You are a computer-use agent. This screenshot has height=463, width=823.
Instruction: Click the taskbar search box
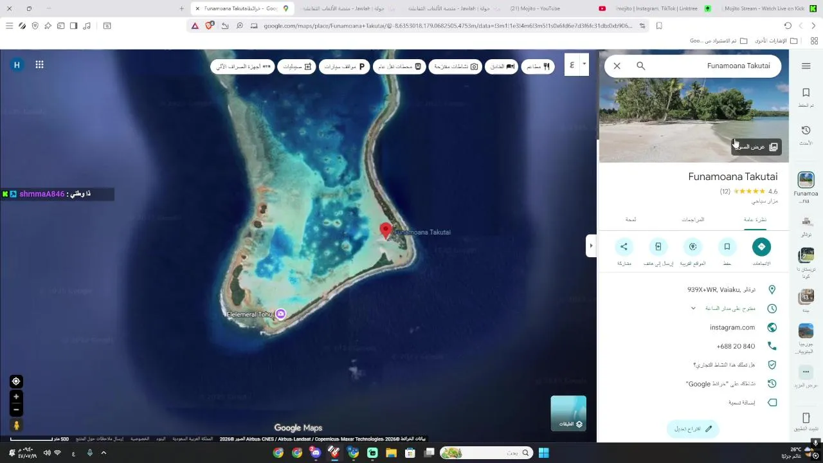click(x=486, y=453)
